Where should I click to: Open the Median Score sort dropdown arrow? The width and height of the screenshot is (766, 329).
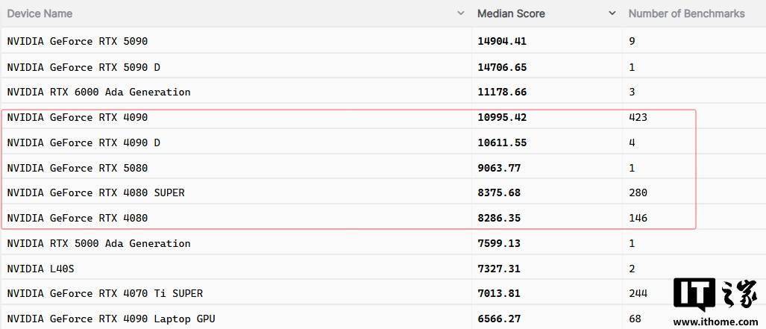click(612, 13)
